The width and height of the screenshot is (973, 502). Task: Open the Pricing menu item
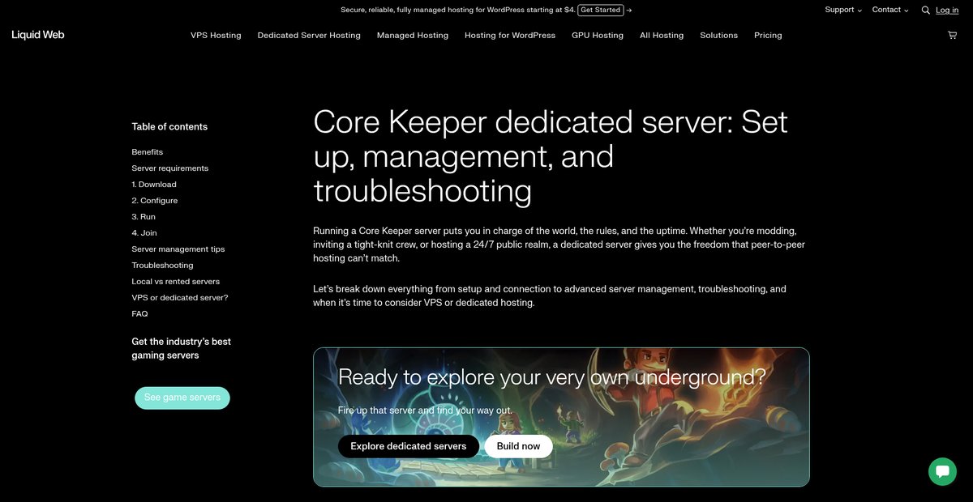[768, 36]
